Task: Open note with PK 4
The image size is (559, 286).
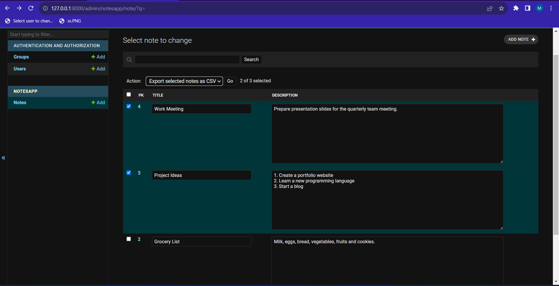Action: point(139,107)
